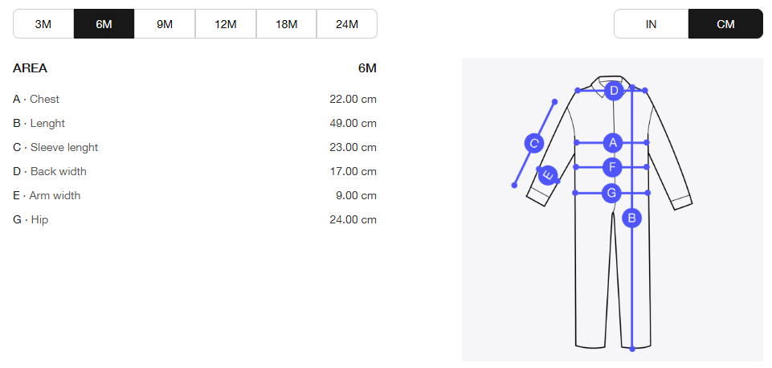Click the C sleeve length marker
The width and height of the screenshot is (772, 368).
coord(533,144)
